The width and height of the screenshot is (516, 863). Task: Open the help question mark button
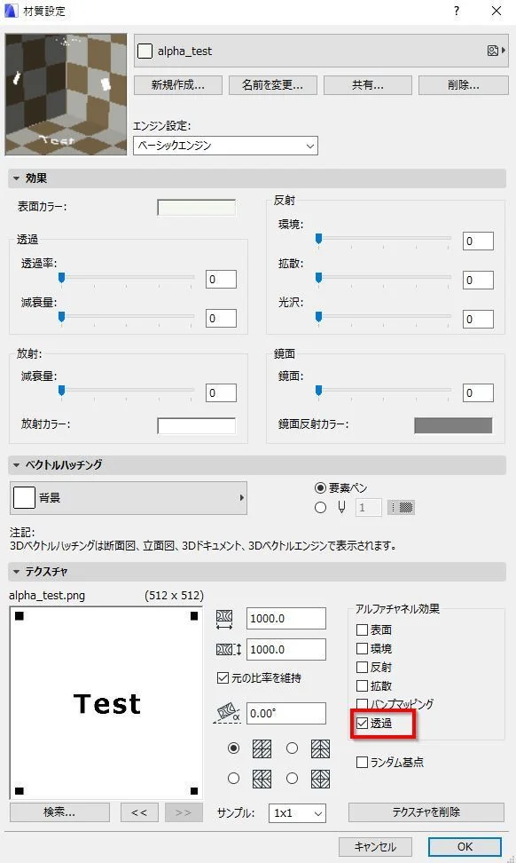point(457,11)
